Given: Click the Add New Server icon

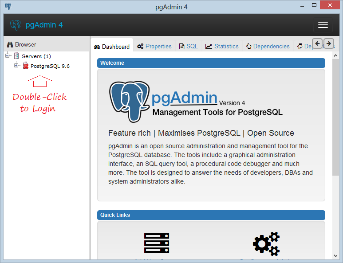Looking at the screenshot, I should (x=157, y=243).
